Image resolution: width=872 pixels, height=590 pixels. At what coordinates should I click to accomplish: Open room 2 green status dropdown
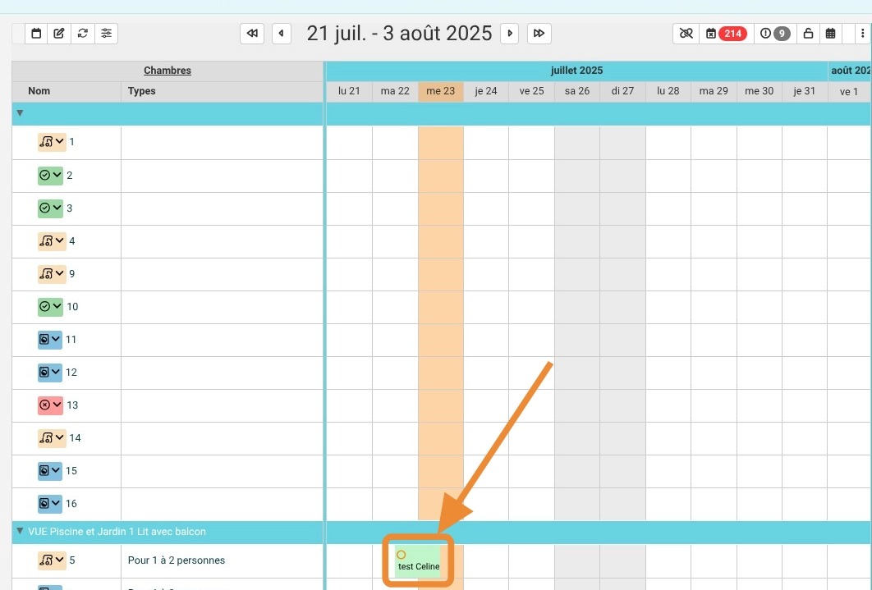[50, 176]
